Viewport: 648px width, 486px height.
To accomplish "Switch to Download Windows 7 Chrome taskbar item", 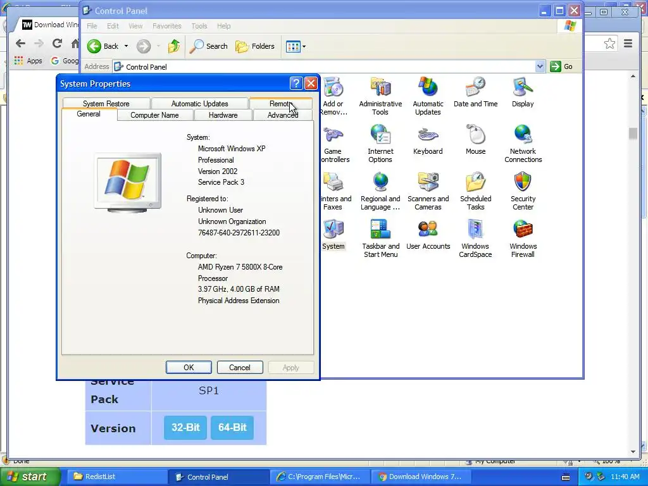I will 421,477.
